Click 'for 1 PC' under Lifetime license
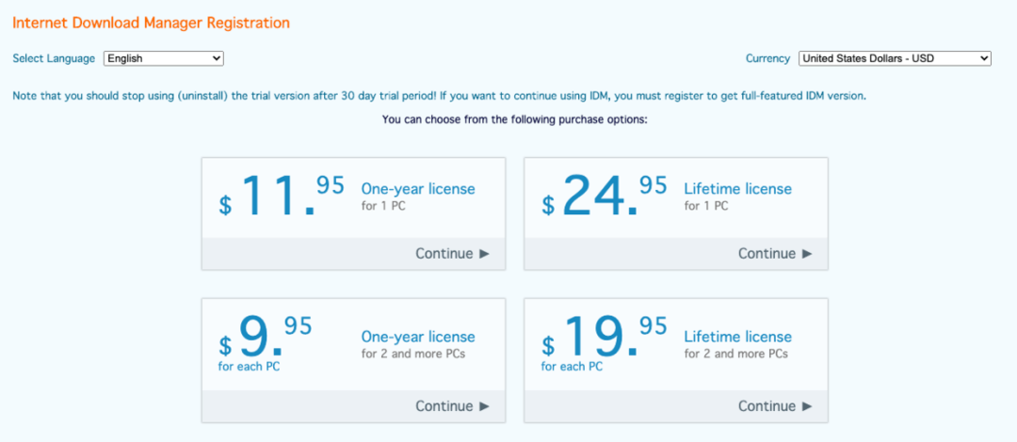 706,206
